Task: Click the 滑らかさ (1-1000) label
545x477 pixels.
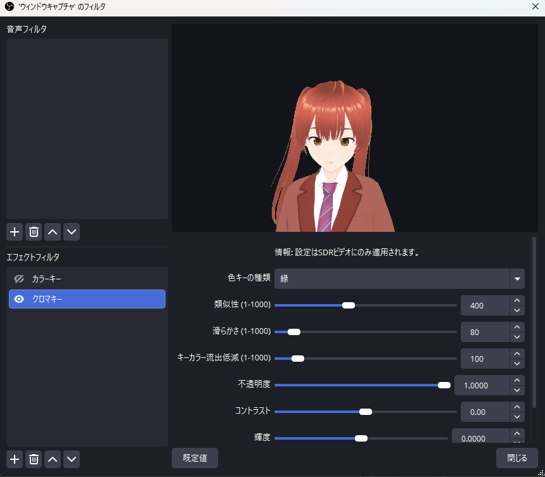Action: [241, 331]
